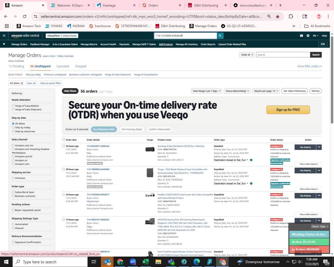Image resolution: width=334 pixels, height=267 pixels.
Task: Click the Hide Filters button
Action: (70, 91)
